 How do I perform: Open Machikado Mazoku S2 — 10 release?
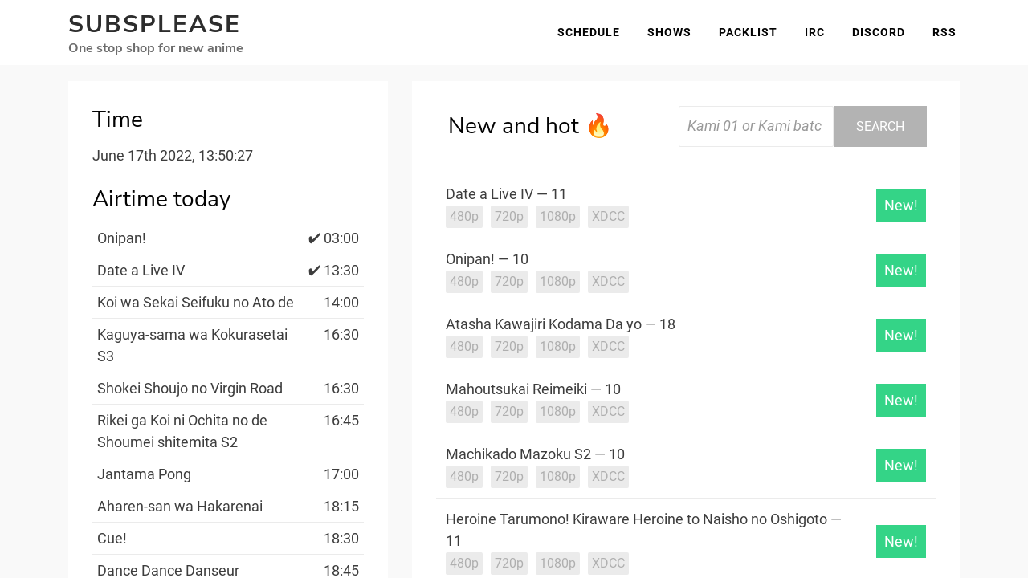(535, 454)
